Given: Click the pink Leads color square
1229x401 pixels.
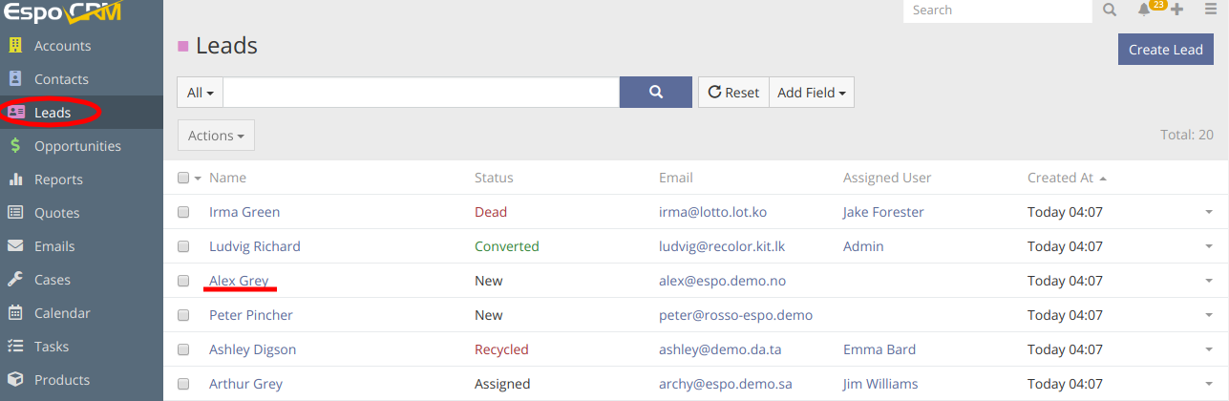Looking at the screenshot, I should coord(183,46).
